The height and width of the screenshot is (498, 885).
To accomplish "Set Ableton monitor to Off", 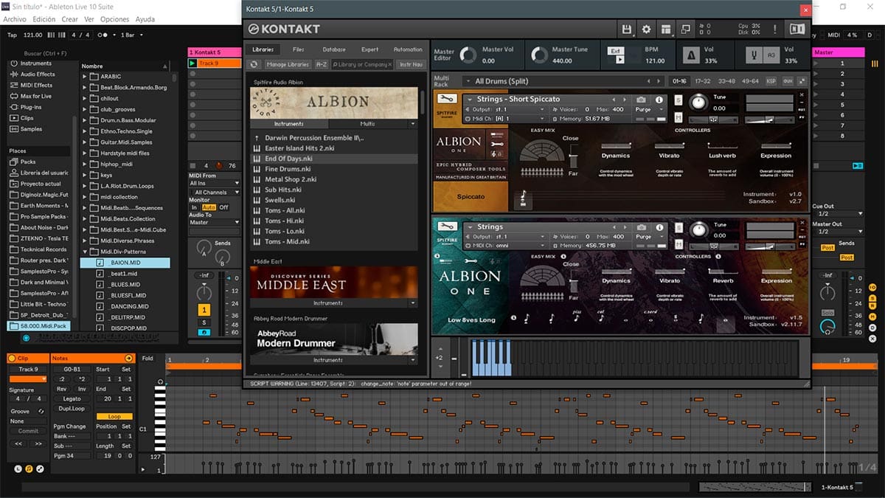I will pos(223,207).
